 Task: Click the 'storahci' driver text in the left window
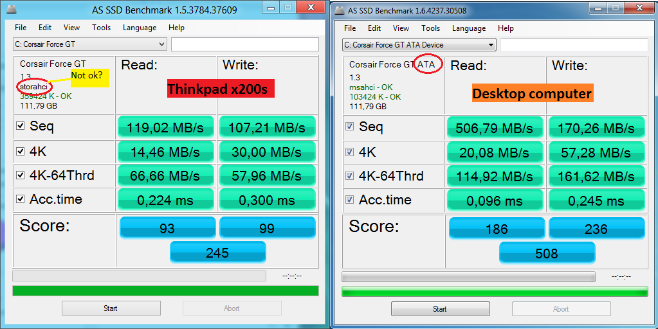click(35, 86)
